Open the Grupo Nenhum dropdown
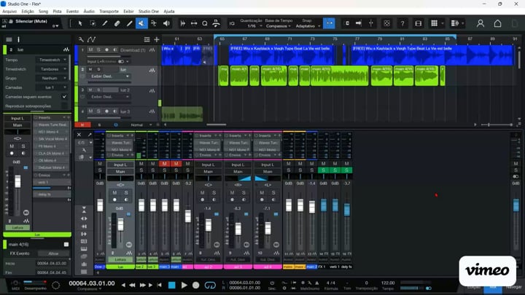This screenshot has width=525, height=295. [x=52, y=78]
